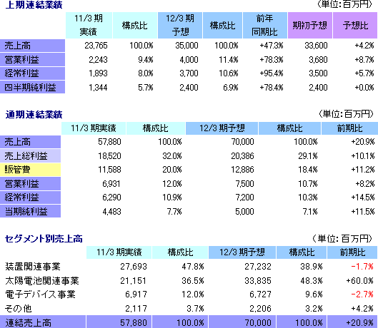The width and height of the screenshot is (378, 328).
Task: Click the 上期連結業績 section heading
Action: click(x=34, y=4)
